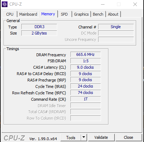Screen dimensions: 144x142
Task: Click the CAS# Latency value 9.0 clocks
Action: point(85,67)
